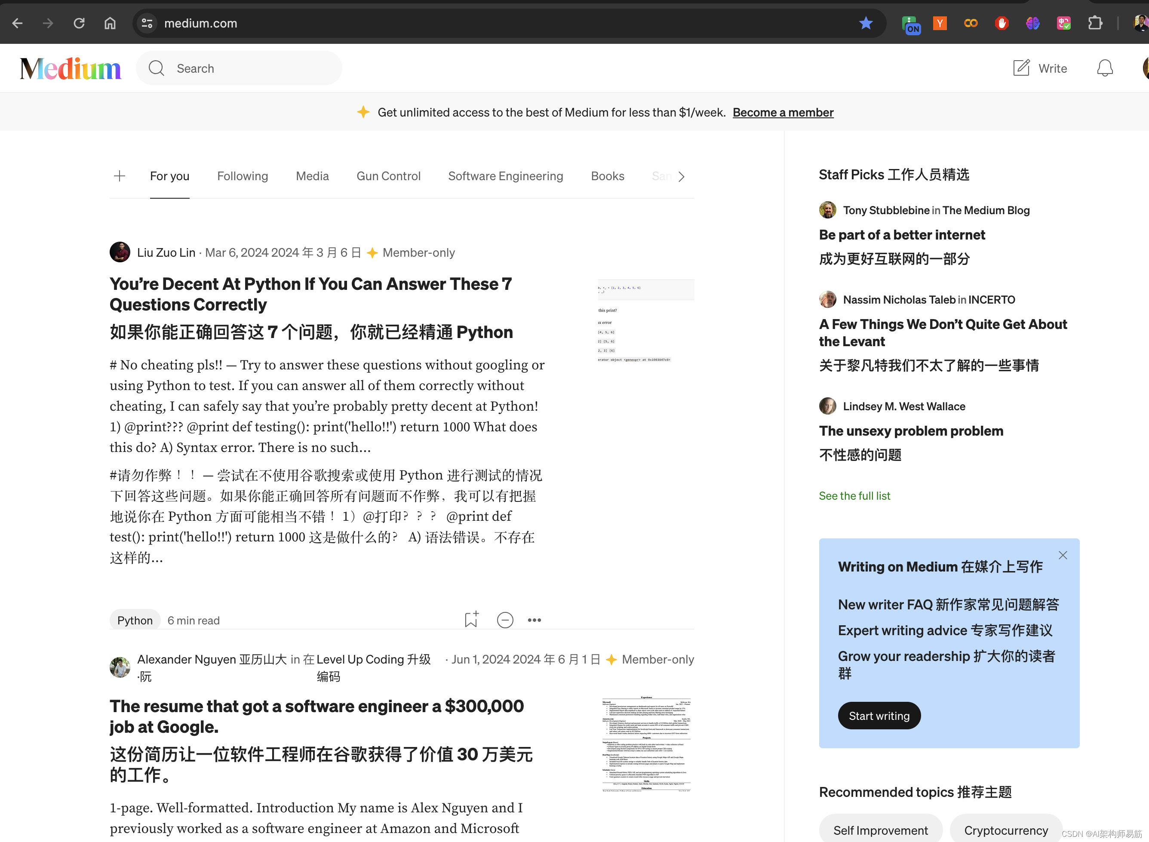The image size is (1149, 842).
Task: Open the Software Engineering tab
Action: 505,176
